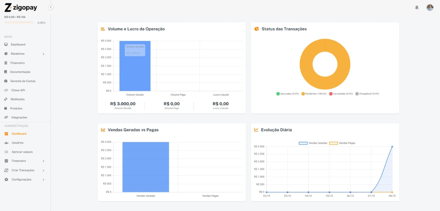Viewport: 440px width, 211px height.
Task: Click the Usuários people icon
Action: 6,143
